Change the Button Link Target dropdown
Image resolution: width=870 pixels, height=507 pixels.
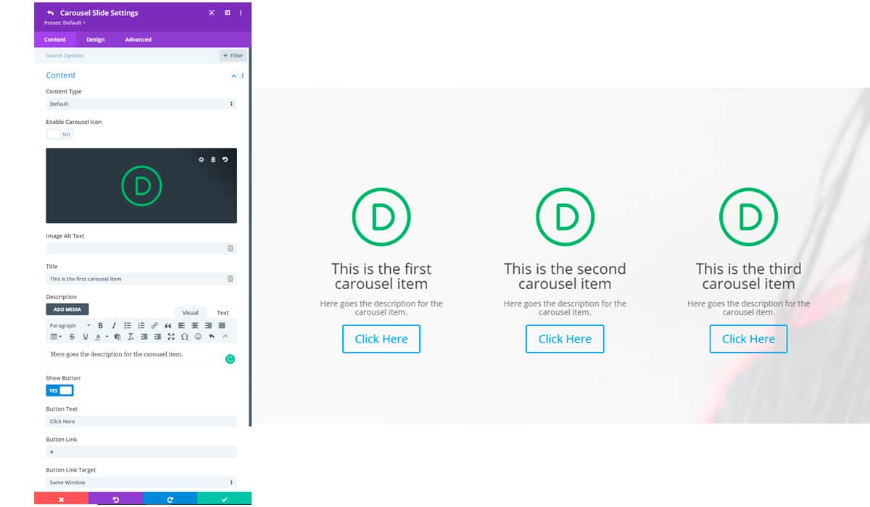coord(141,482)
